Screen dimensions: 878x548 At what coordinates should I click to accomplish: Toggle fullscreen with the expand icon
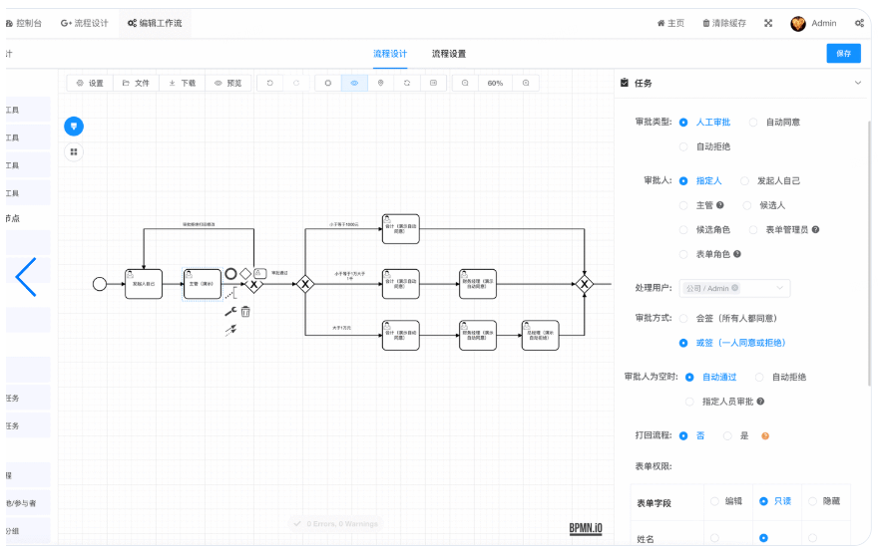(768, 23)
